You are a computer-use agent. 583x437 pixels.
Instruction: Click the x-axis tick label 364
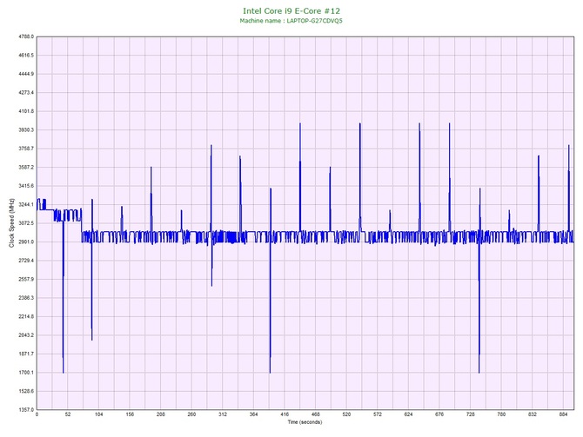[x=253, y=414]
